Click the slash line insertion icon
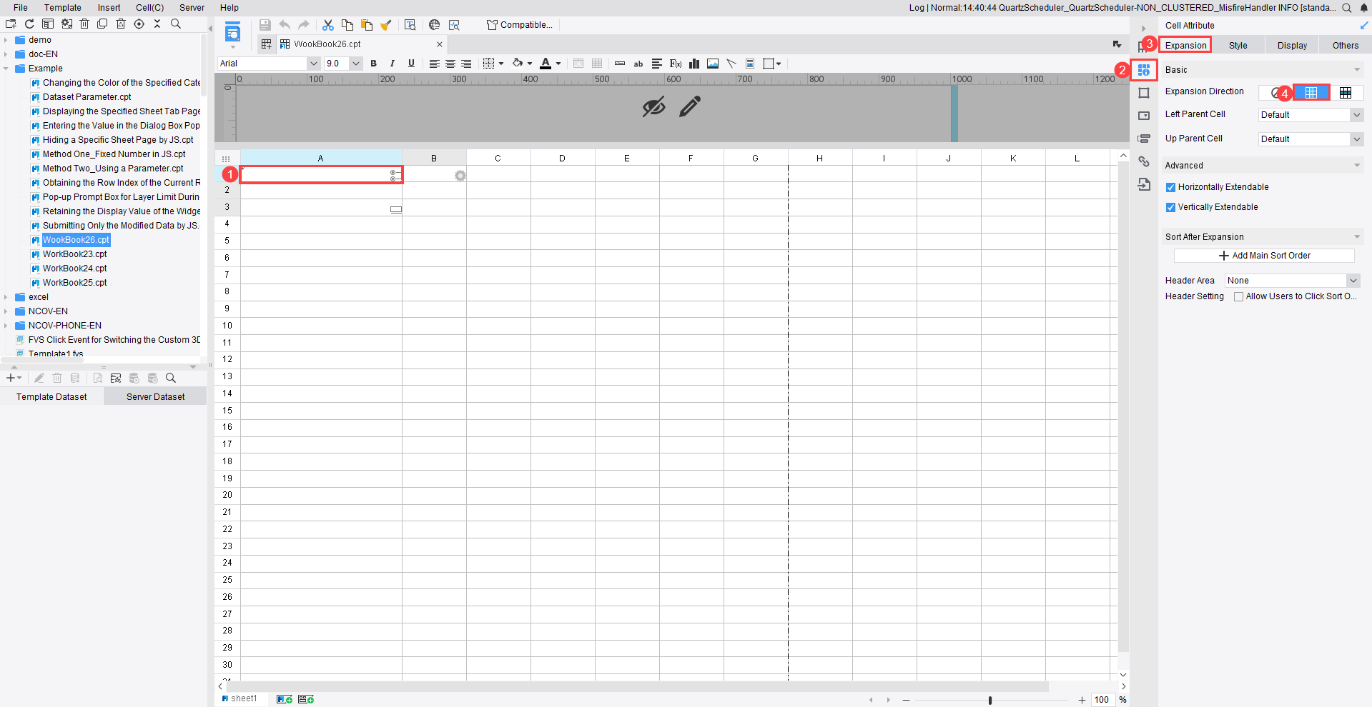The width and height of the screenshot is (1372, 707). click(x=731, y=64)
